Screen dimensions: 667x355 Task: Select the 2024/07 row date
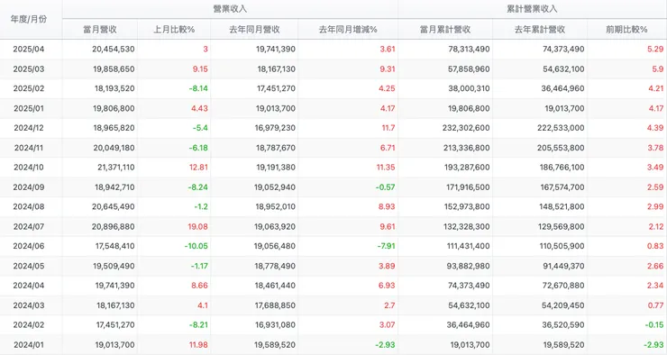coord(29,226)
